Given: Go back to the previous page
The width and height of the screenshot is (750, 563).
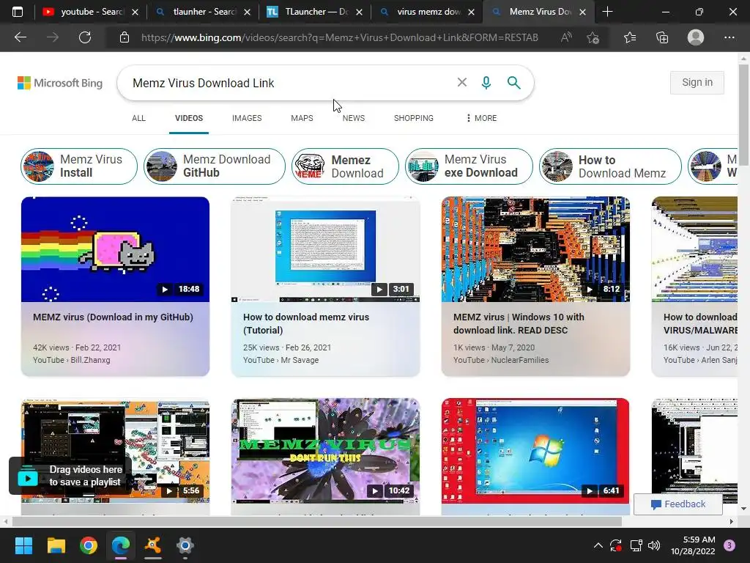Looking at the screenshot, I should (21, 37).
